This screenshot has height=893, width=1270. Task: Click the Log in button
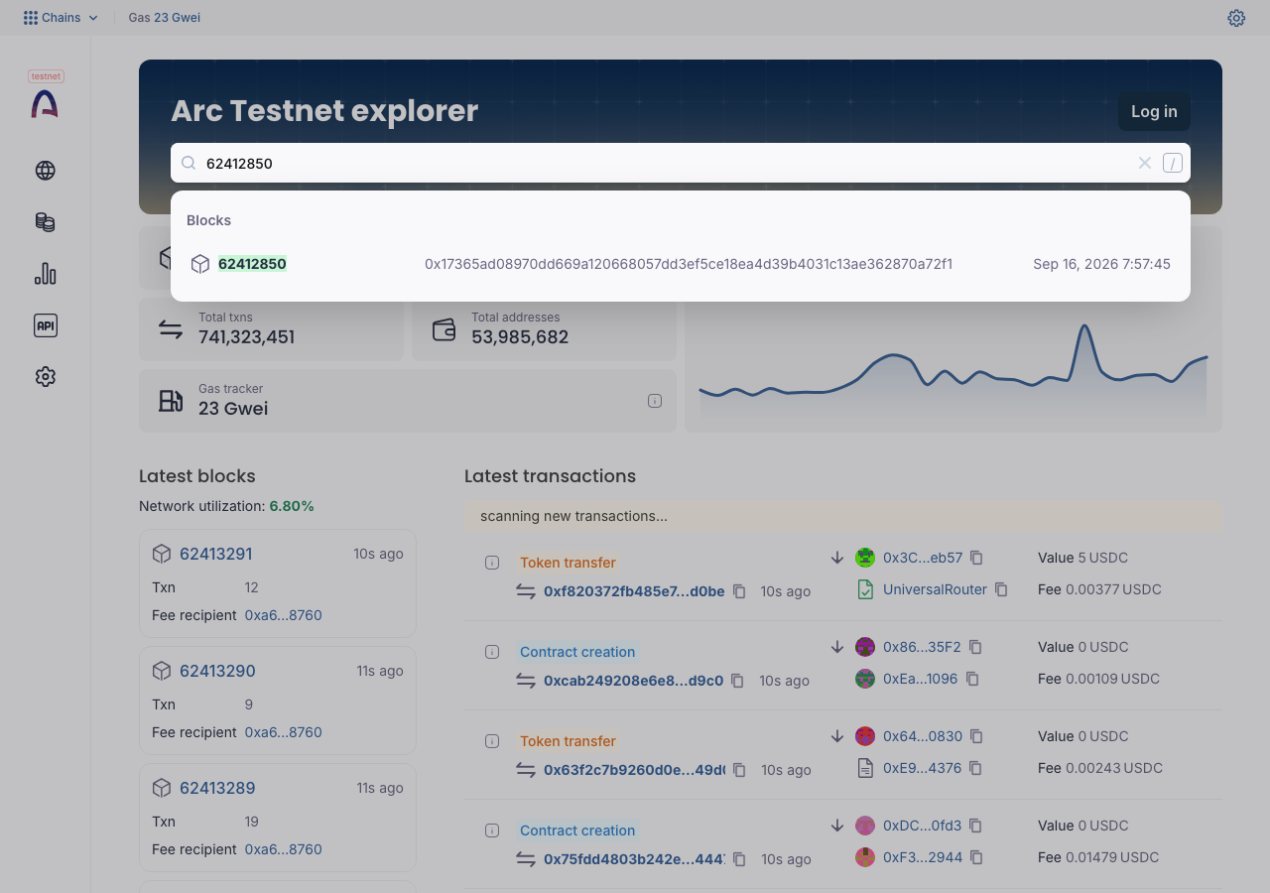coord(1154,111)
